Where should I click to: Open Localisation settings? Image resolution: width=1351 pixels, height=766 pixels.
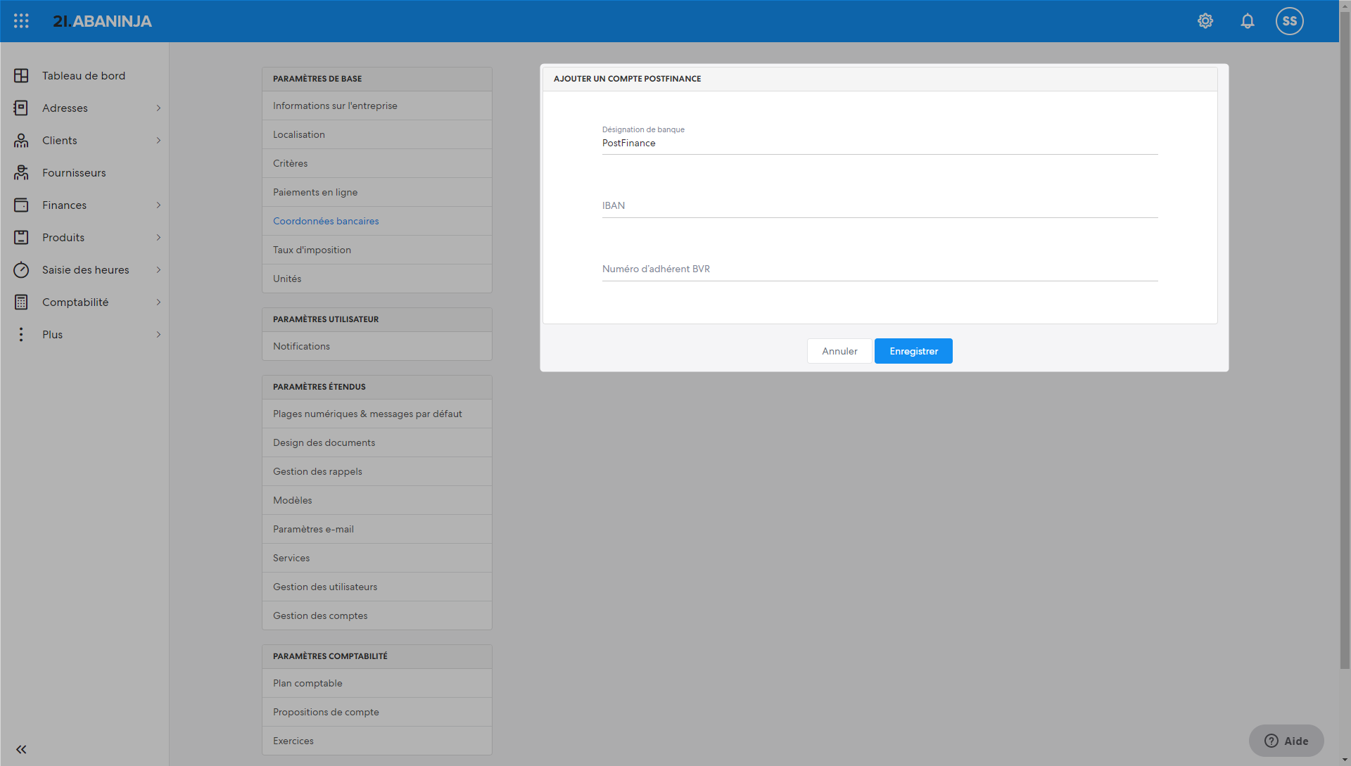coord(376,134)
